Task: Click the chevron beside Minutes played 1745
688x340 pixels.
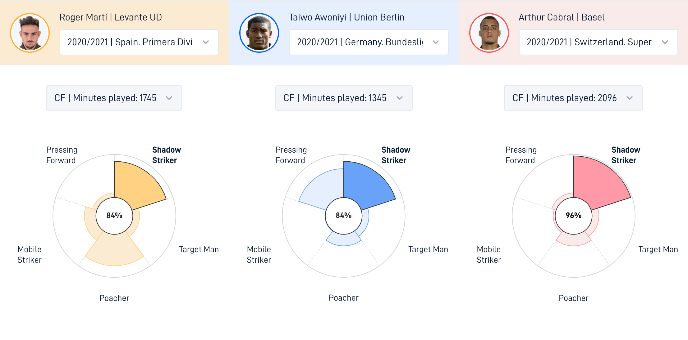Action: (x=169, y=98)
